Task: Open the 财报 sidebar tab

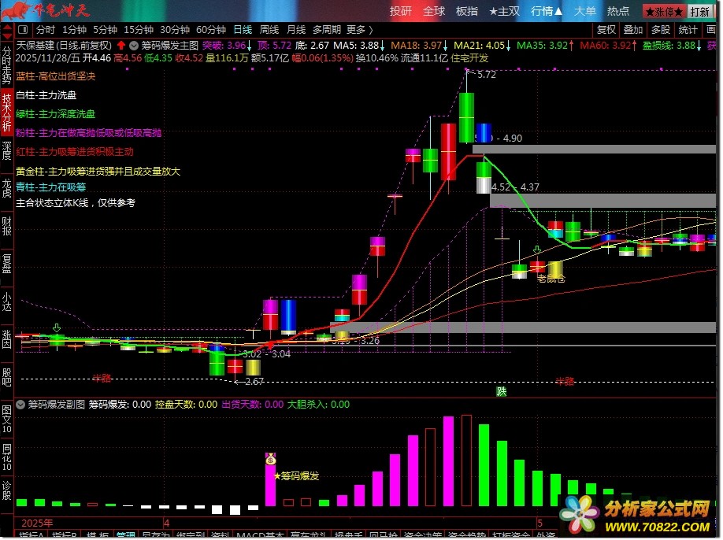Action: 7,226
